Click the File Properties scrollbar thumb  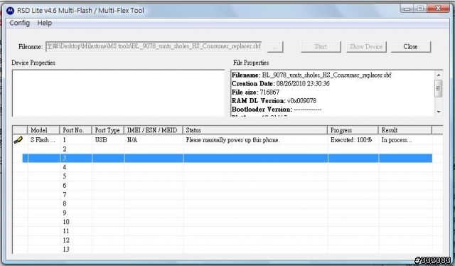(439, 89)
